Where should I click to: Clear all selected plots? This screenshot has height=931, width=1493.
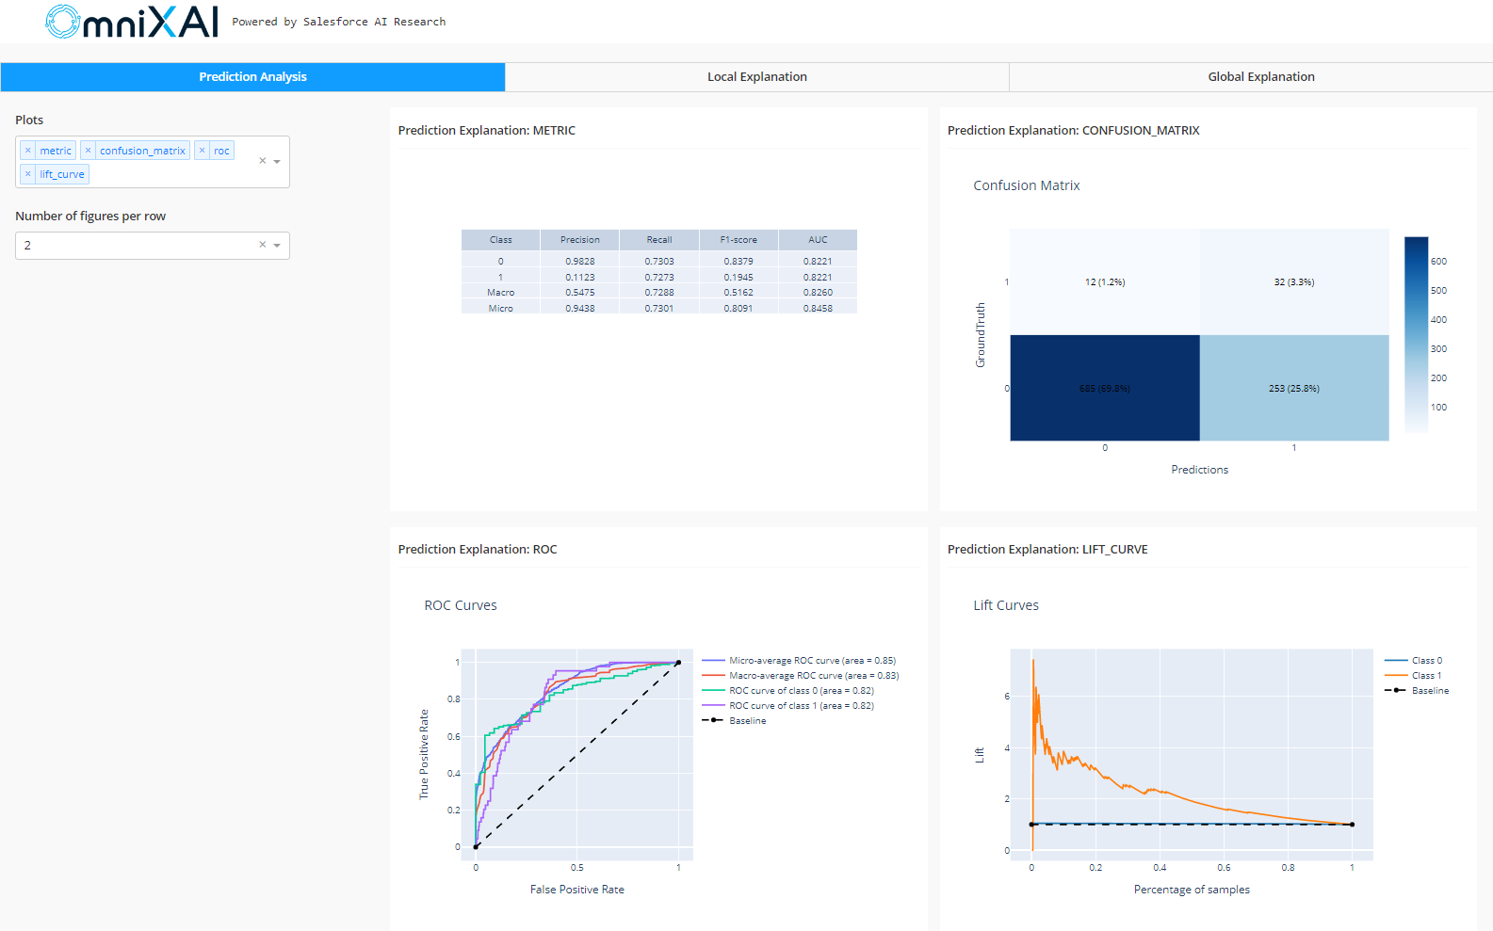262,161
